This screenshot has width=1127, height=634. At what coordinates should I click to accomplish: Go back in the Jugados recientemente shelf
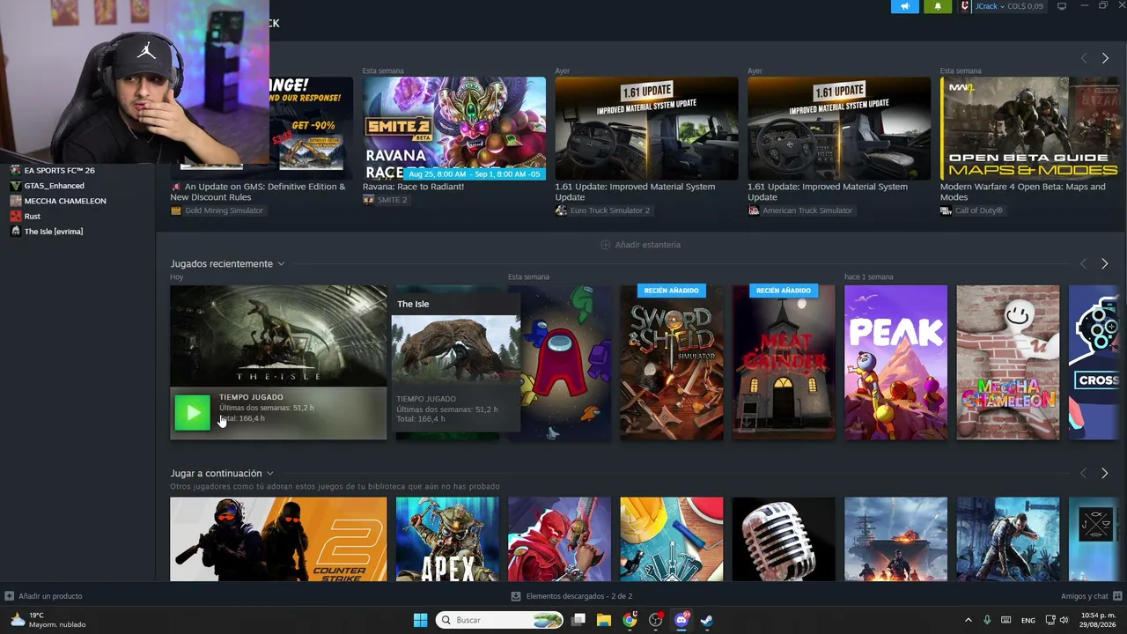(1084, 264)
